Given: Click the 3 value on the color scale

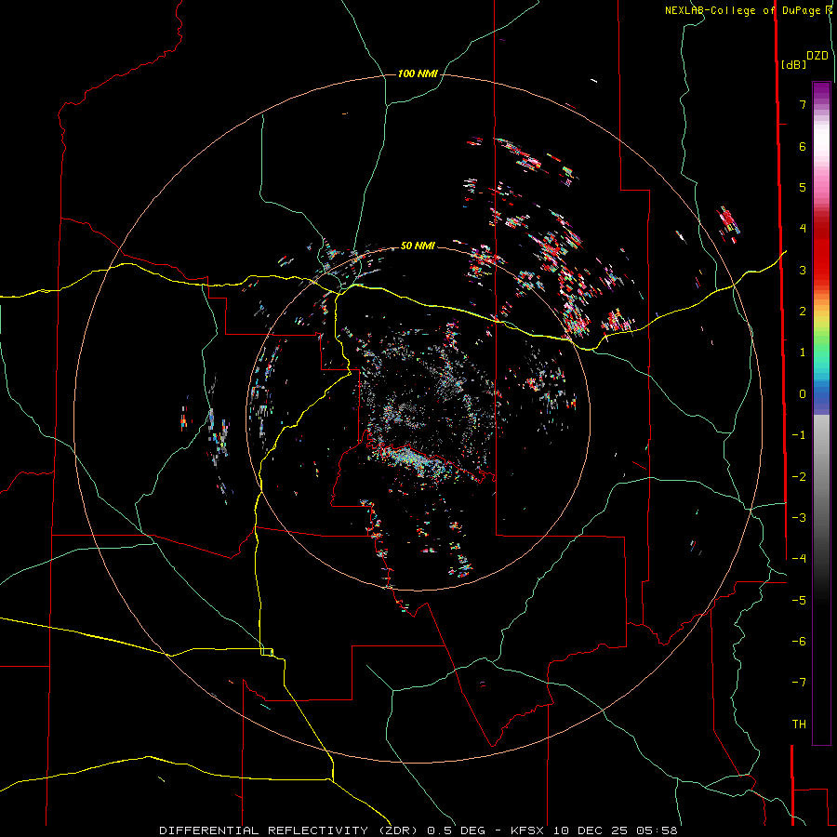Looking at the screenshot, I should point(803,270).
